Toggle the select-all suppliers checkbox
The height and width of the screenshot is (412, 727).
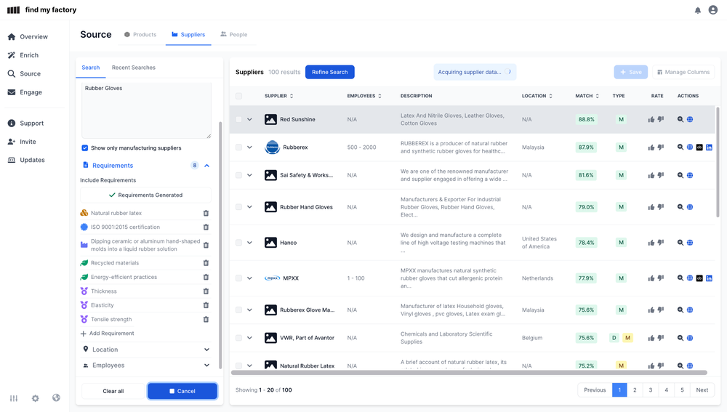click(238, 96)
